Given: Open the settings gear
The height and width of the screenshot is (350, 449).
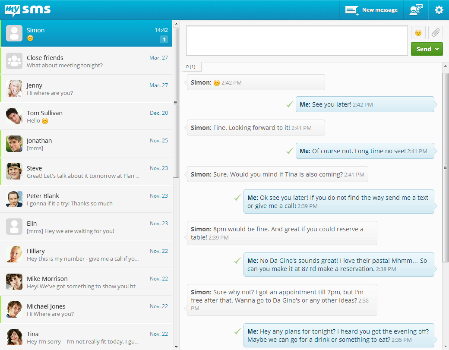Looking at the screenshot, I should click(439, 10).
